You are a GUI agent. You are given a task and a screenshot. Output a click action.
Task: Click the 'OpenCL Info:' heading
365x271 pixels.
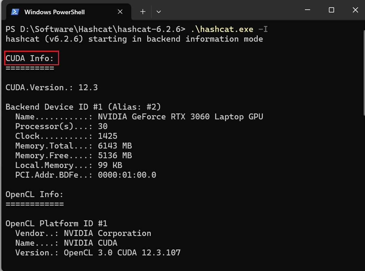click(x=34, y=194)
